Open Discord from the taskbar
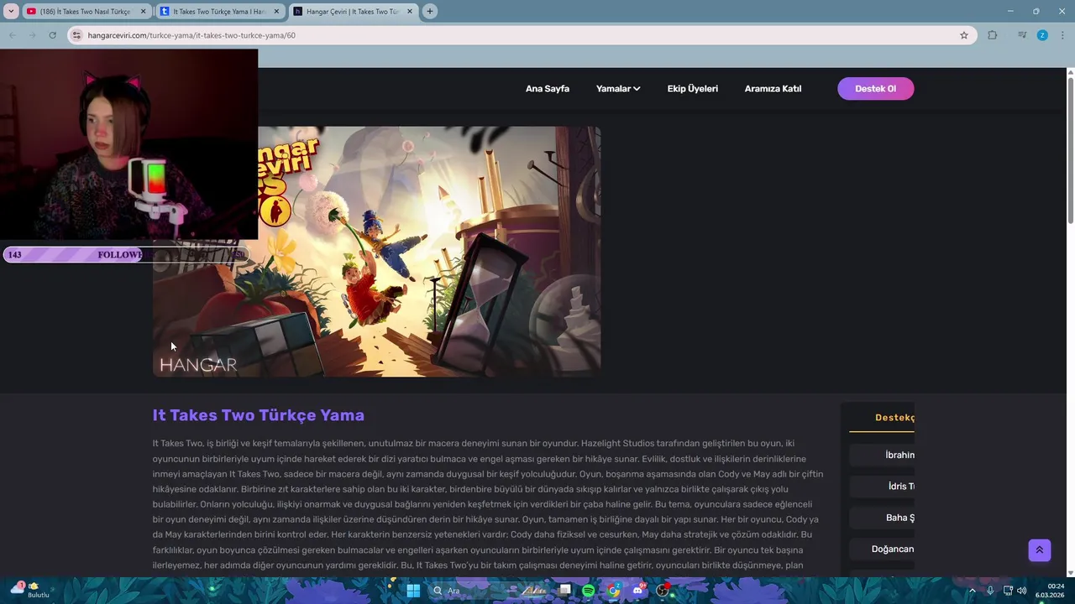Screen dimensions: 1075x604 tap(638, 591)
